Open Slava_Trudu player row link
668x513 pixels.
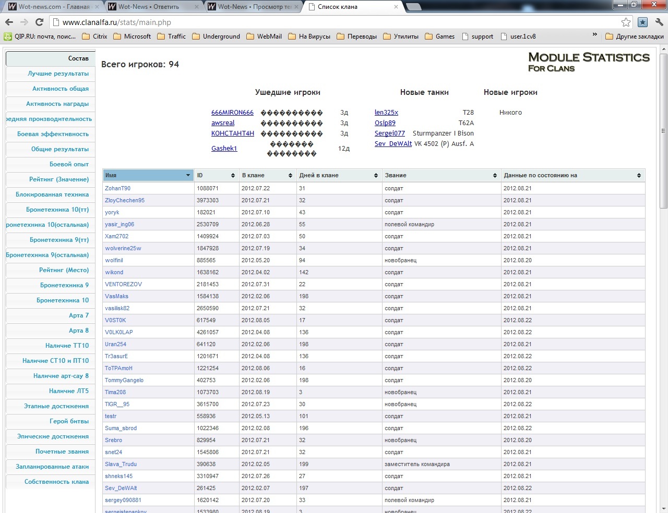(121, 464)
